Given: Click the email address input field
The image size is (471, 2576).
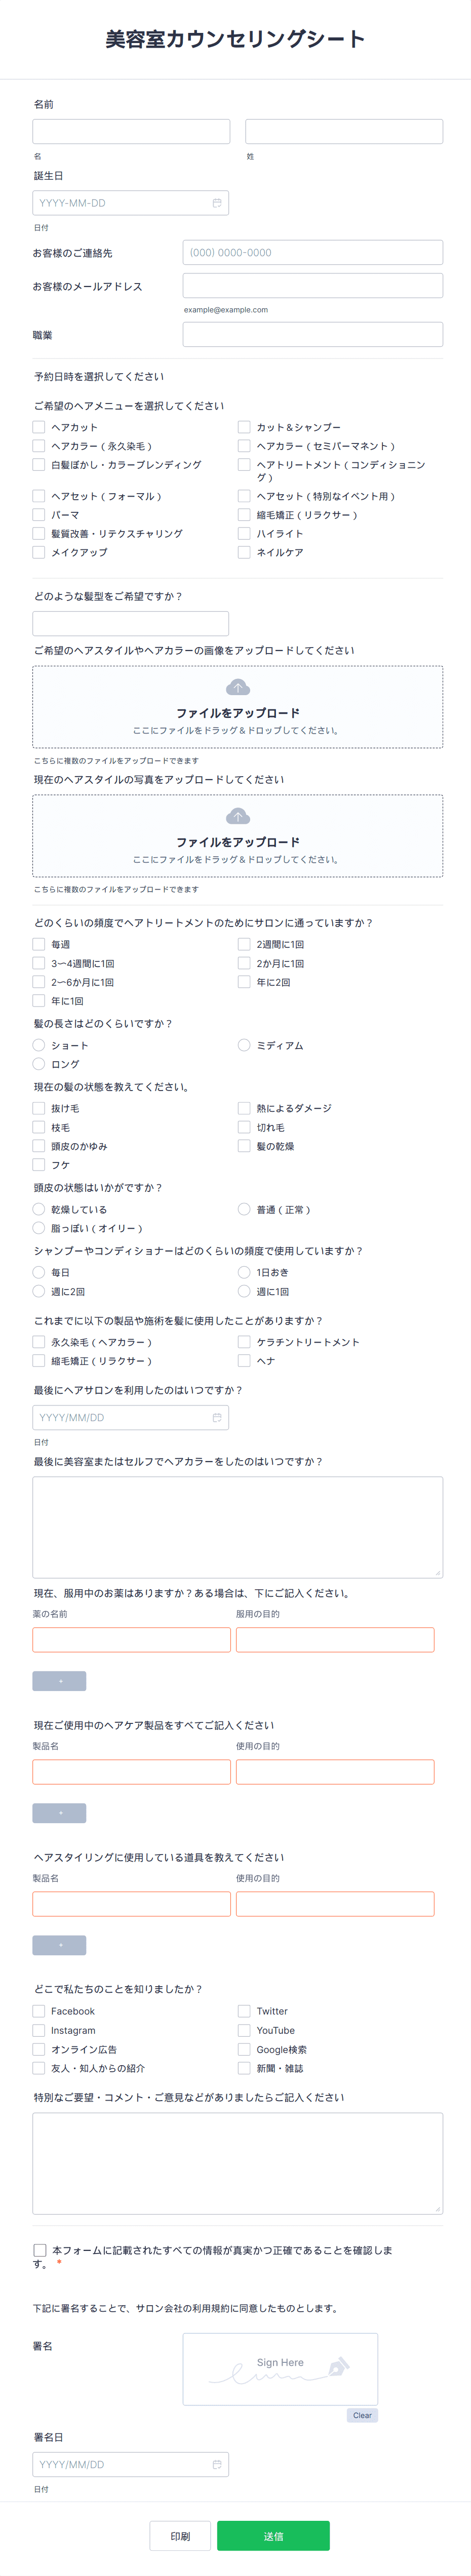Looking at the screenshot, I should [x=313, y=286].
